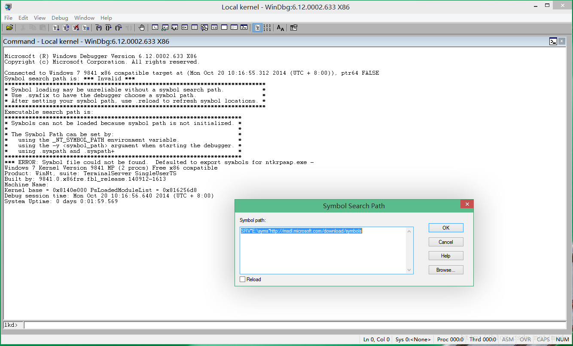
Task: Click the lkd> command input field
Action: (295, 325)
